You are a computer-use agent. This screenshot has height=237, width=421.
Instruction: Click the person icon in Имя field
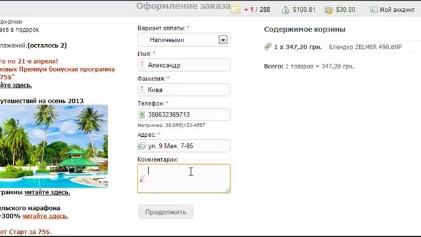click(142, 65)
